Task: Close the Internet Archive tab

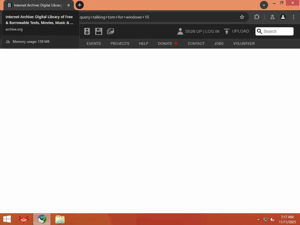Action: click(x=69, y=5)
